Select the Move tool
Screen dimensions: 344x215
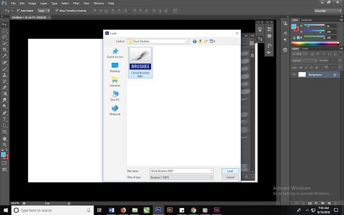click(x=5, y=24)
